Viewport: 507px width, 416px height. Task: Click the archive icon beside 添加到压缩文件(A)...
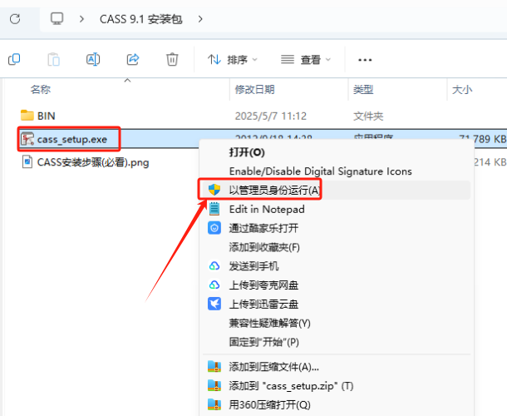pyautogui.click(x=214, y=366)
